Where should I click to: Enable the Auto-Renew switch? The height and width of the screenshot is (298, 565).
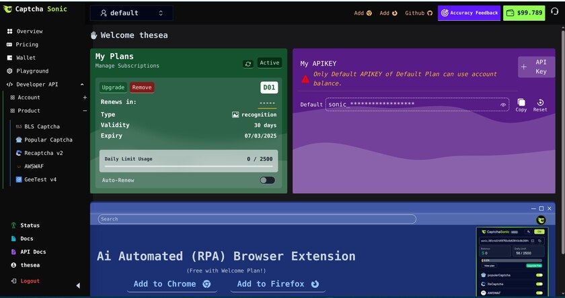click(x=267, y=180)
